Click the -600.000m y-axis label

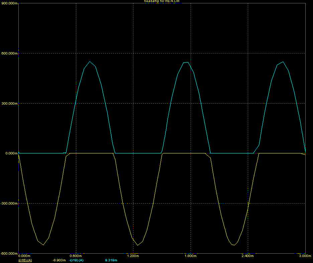pos(8,253)
